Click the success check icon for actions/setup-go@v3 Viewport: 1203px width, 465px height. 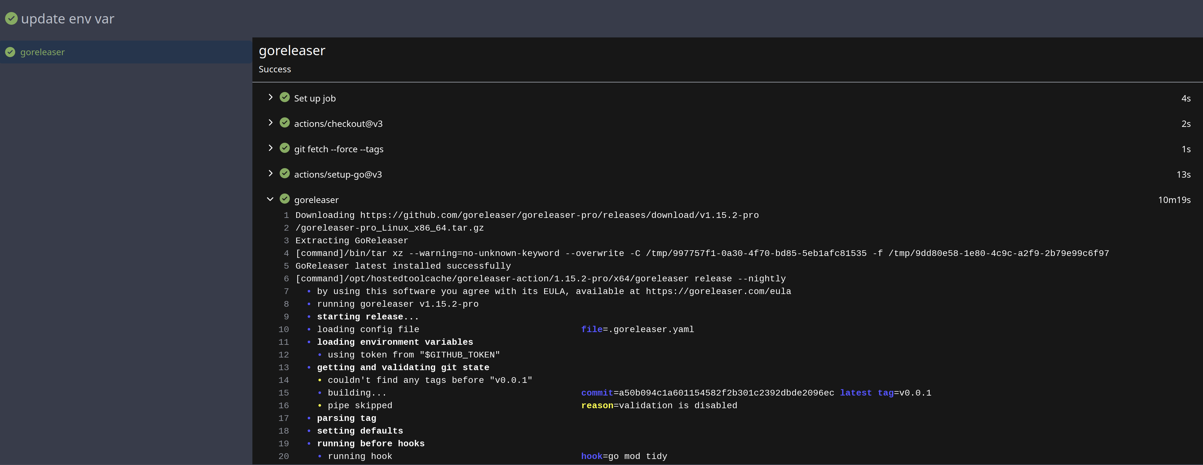(x=284, y=174)
